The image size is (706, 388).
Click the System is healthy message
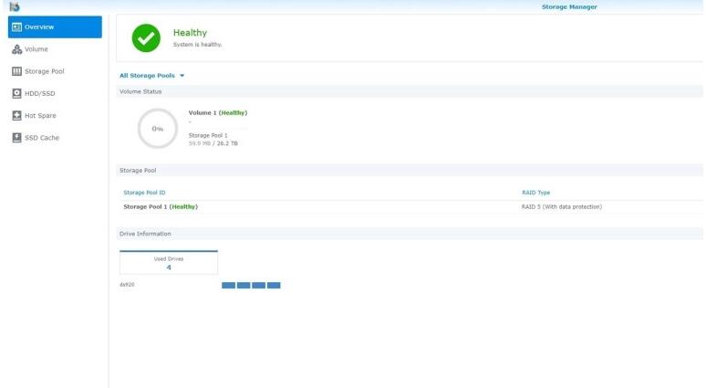point(197,45)
